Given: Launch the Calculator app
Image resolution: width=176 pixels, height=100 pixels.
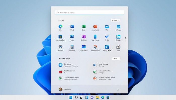Looking at the screenshot, I should pos(72,48).
